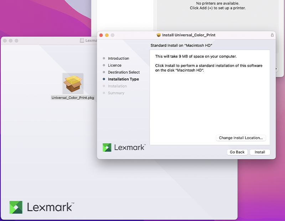This screenshot has width=285, height=221.
Task: Click the "Install Universal_Color_Print" window title
Action: [189, 35]
